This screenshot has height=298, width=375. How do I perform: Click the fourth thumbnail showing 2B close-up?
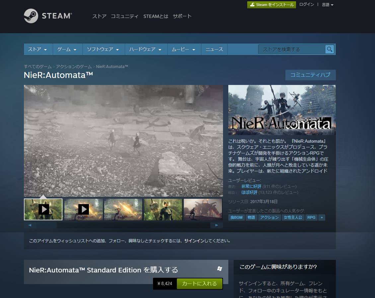[163, 209]
